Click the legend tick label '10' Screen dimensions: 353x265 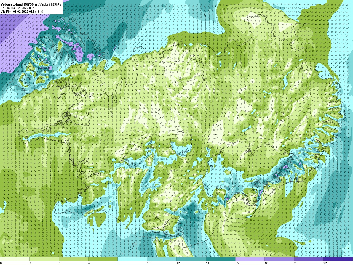click(149, 263)
